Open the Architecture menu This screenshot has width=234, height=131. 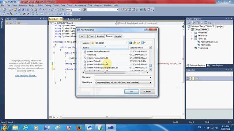(x=80, y=5)
